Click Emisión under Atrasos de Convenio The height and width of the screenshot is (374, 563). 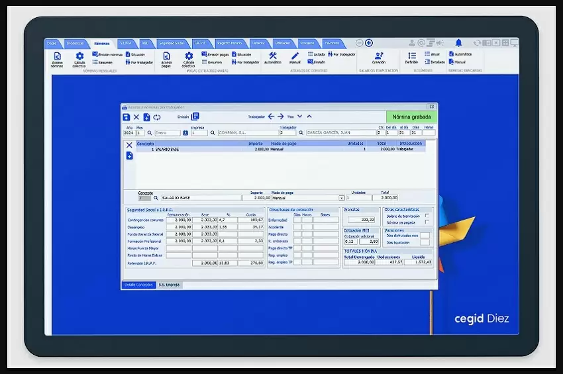tap(317, 62)
